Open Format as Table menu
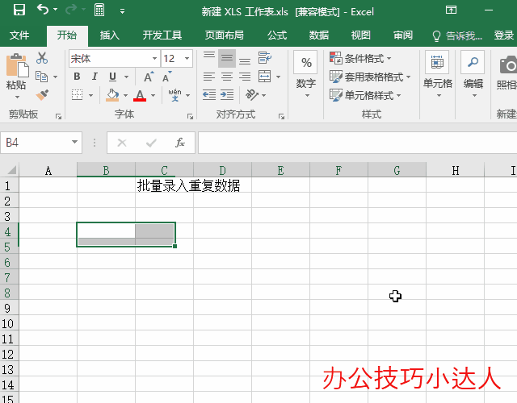517x403 pixels. point(370,77)
